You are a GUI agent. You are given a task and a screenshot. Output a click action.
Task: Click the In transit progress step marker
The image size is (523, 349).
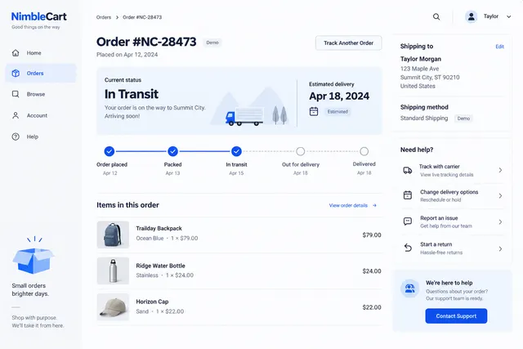click(236, 151)
